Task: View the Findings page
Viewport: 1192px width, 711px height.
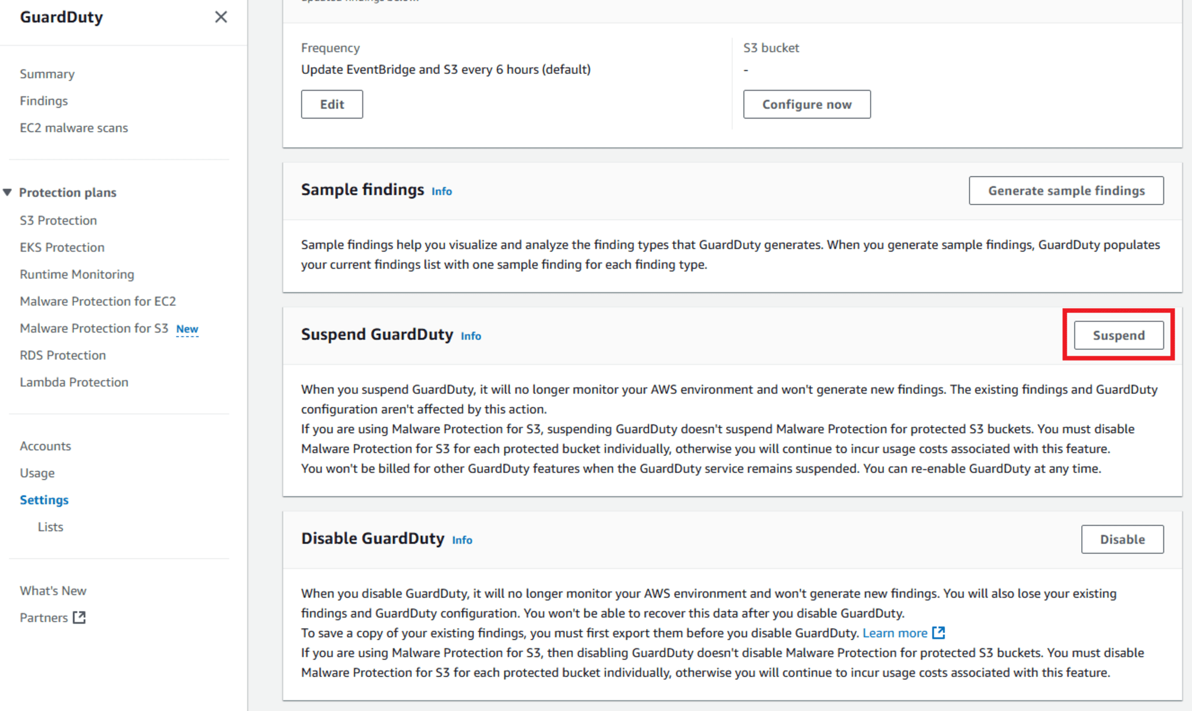Action: coord(44,100)
